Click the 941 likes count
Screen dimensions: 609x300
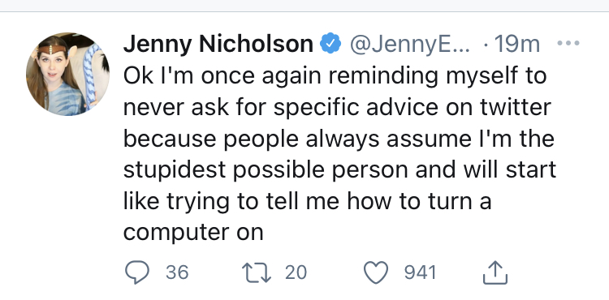point(421,272)
